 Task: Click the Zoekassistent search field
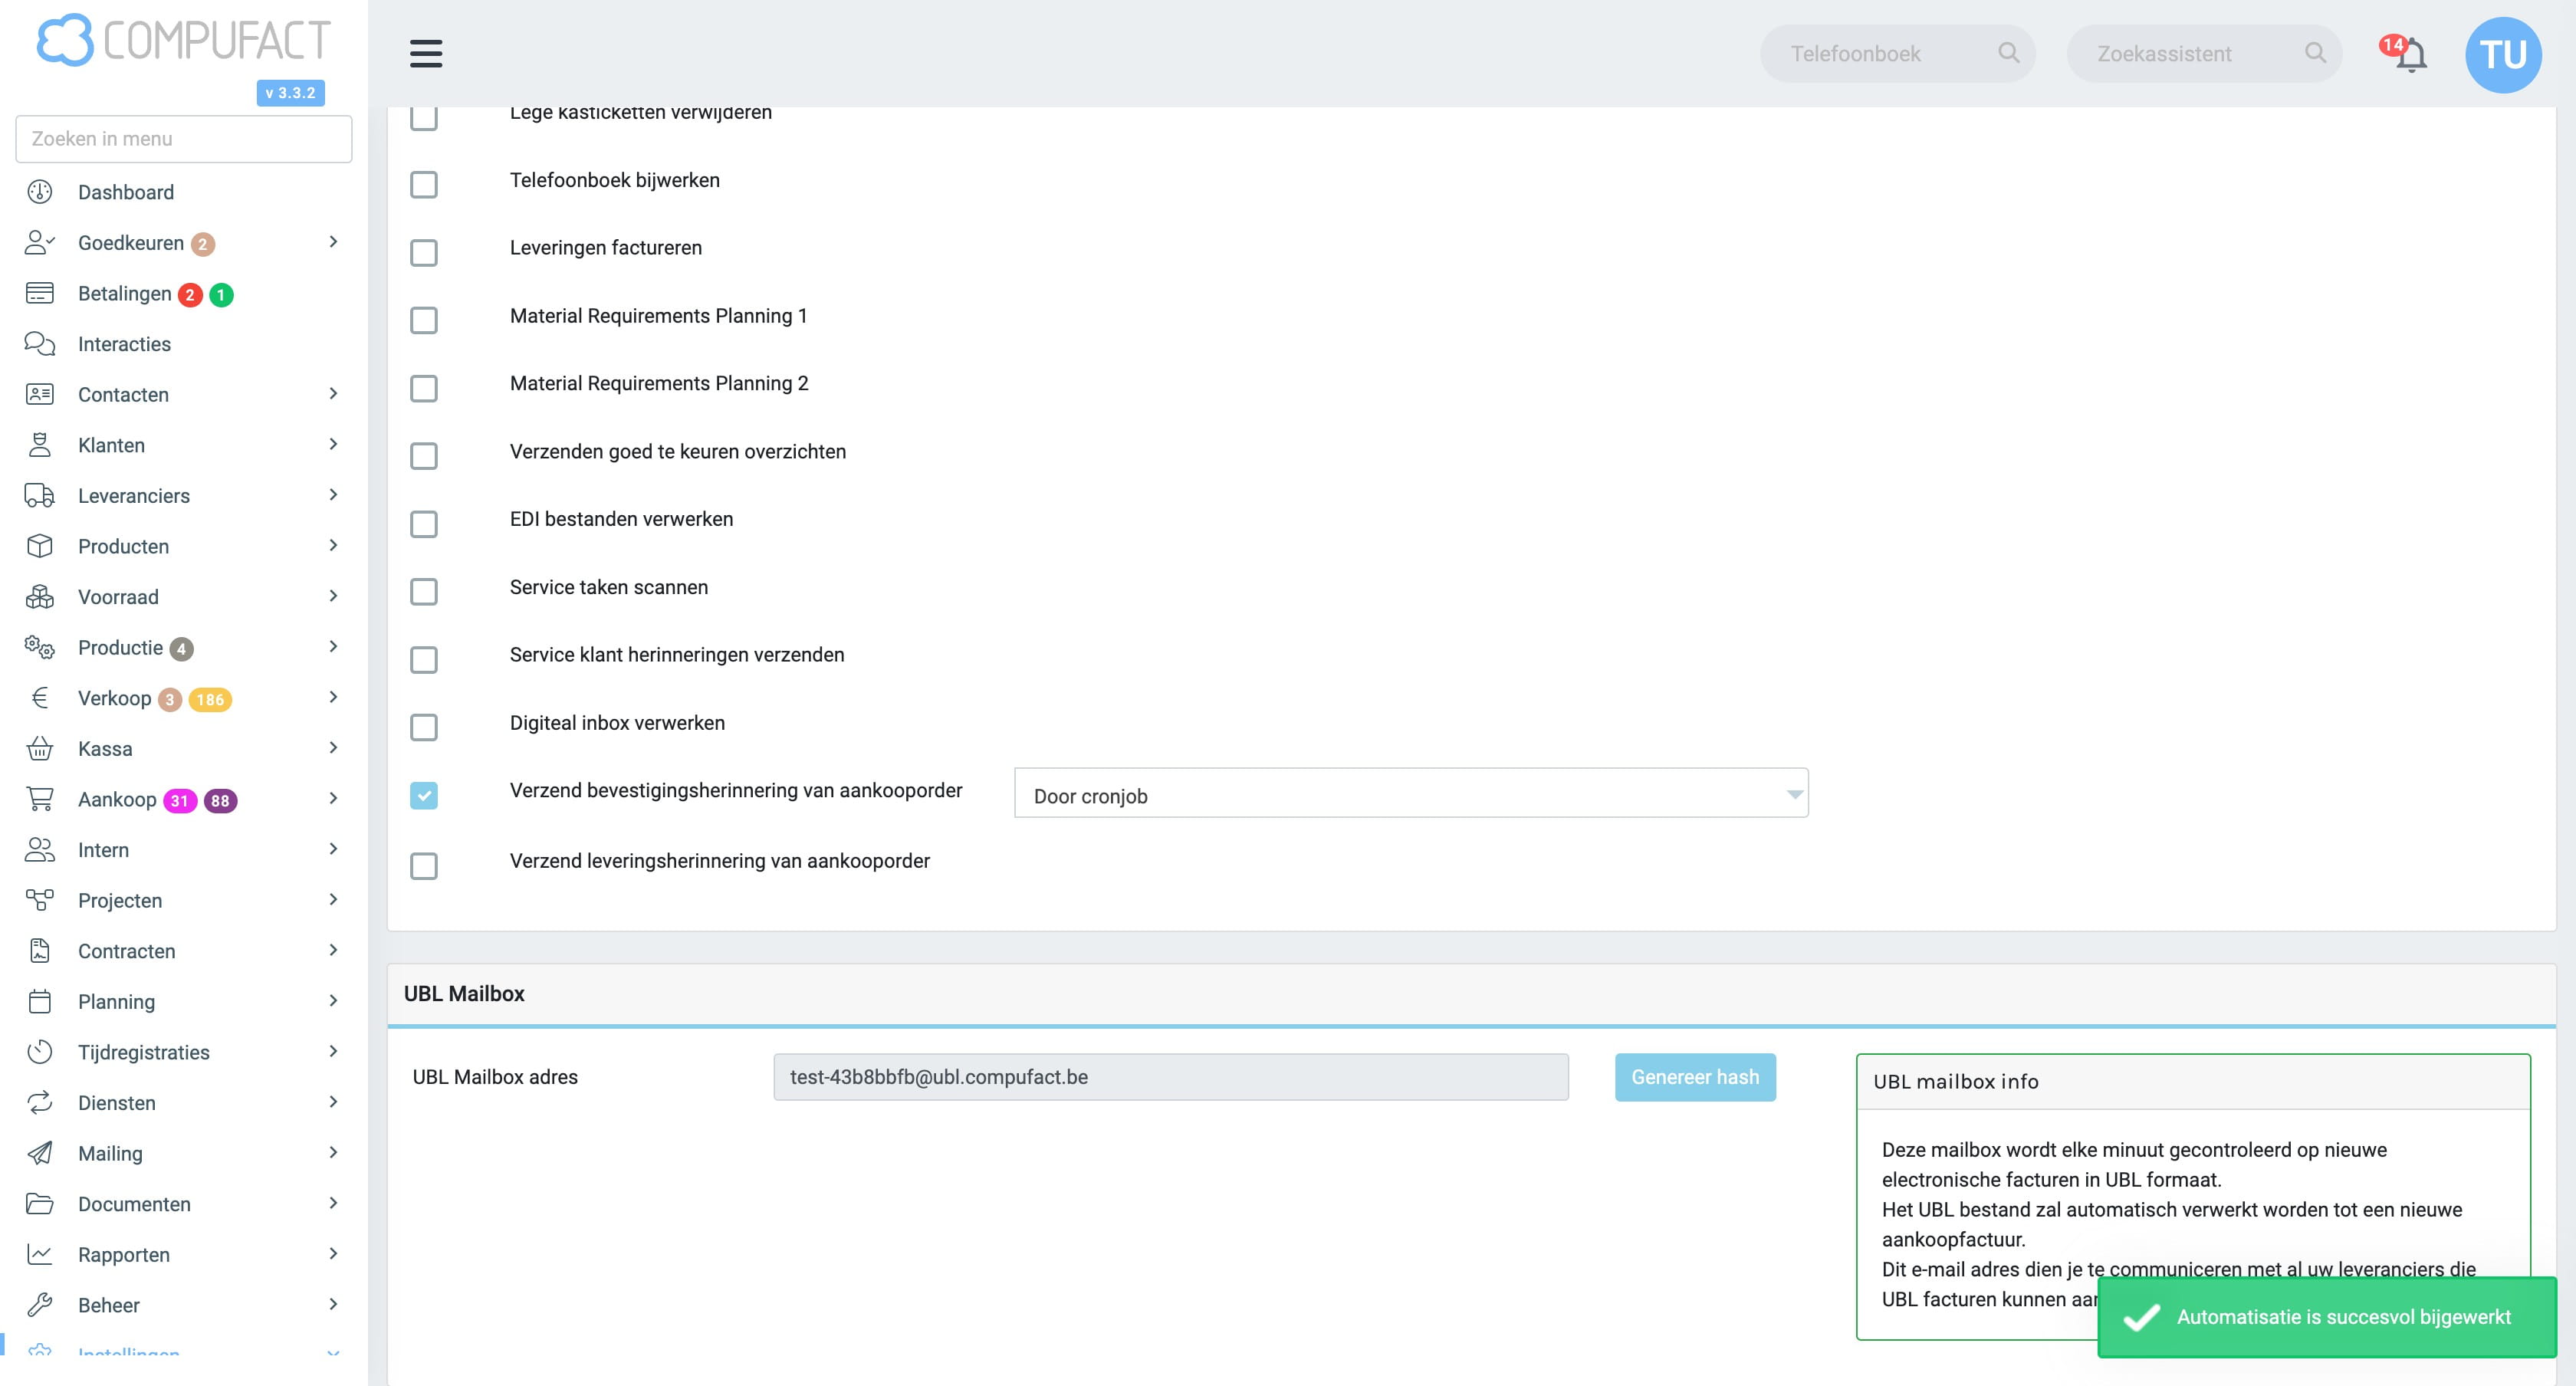2204,53
